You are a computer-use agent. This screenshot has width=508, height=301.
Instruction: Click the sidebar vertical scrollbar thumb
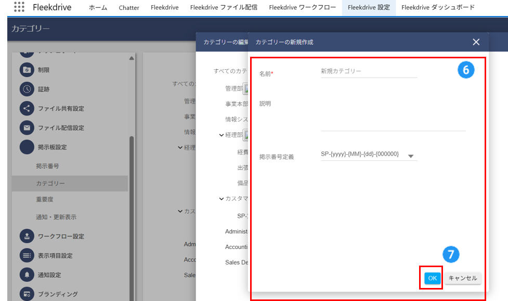point(132,218)
